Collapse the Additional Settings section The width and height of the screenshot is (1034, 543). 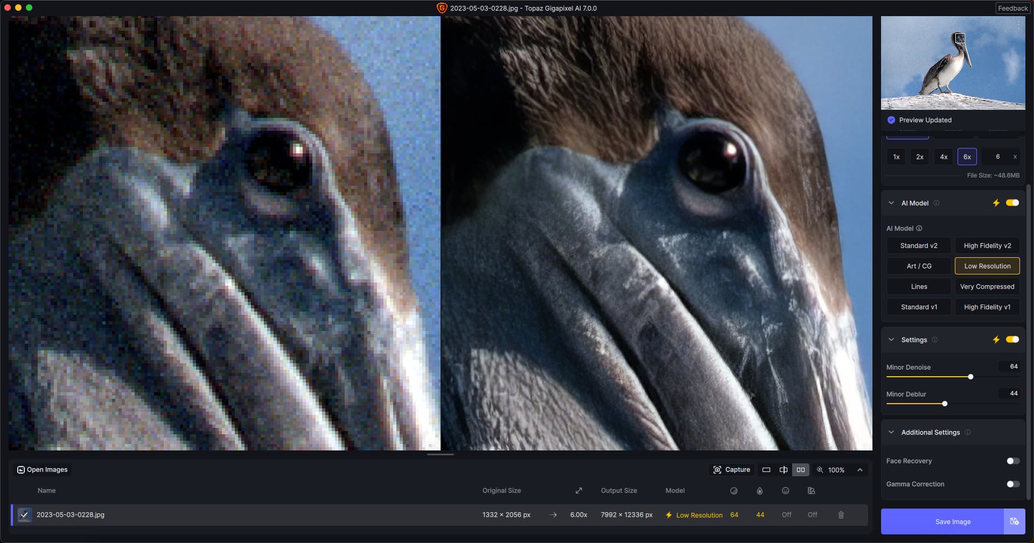[x=891, y=432]
